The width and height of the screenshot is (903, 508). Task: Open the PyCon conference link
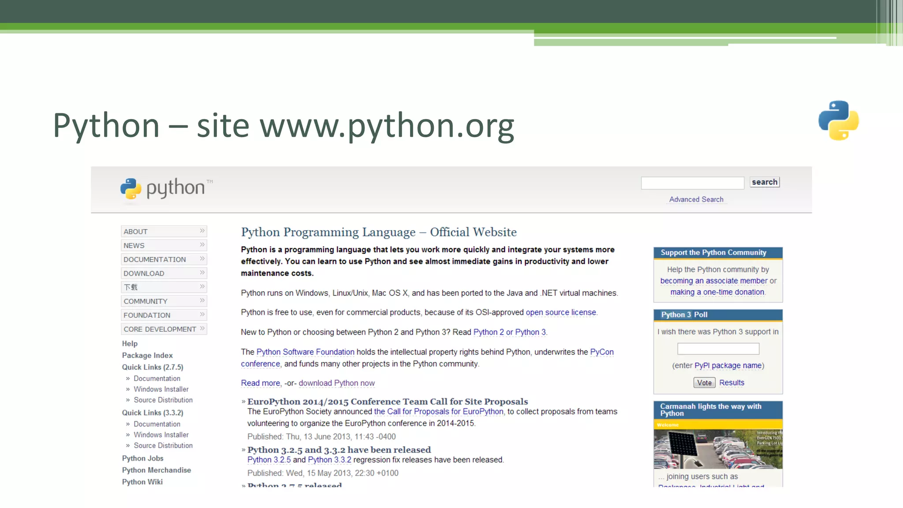click(601, 352)
